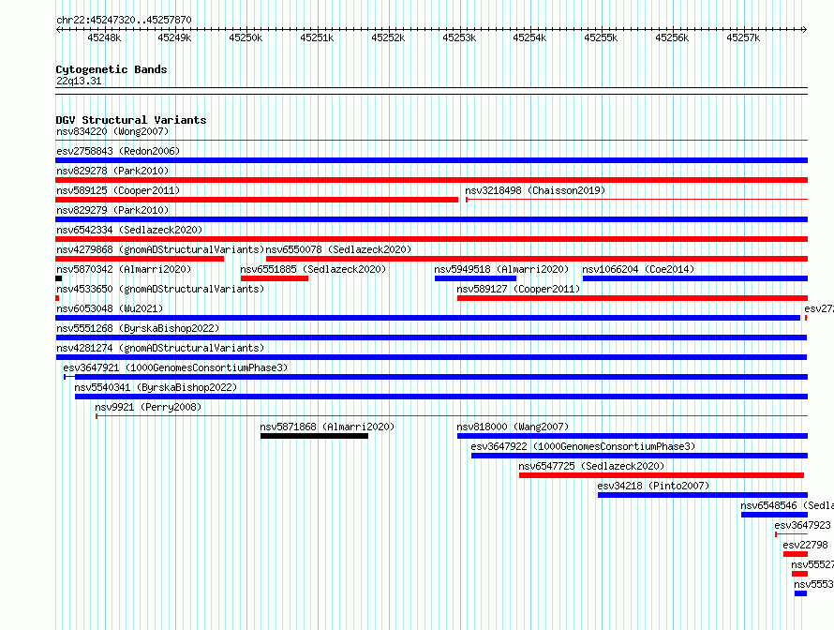The height and width of the screenshot is (630, 834).
Task: Click the left arrow at ruler start
Action: pyautogui.click(x=58, y=30)
